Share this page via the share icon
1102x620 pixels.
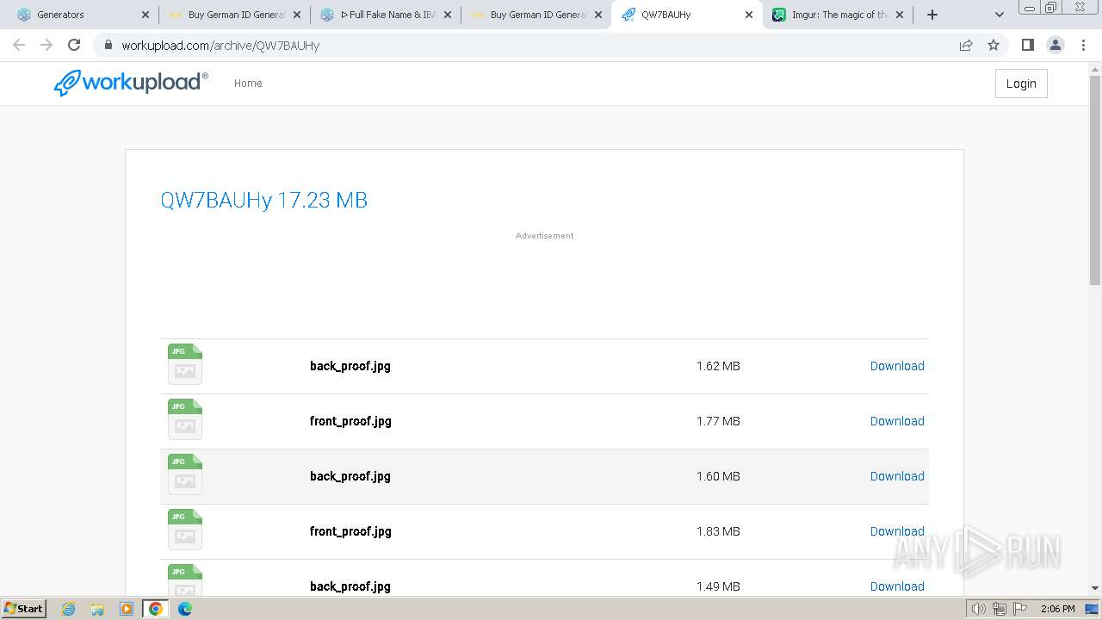click(966, 45)
